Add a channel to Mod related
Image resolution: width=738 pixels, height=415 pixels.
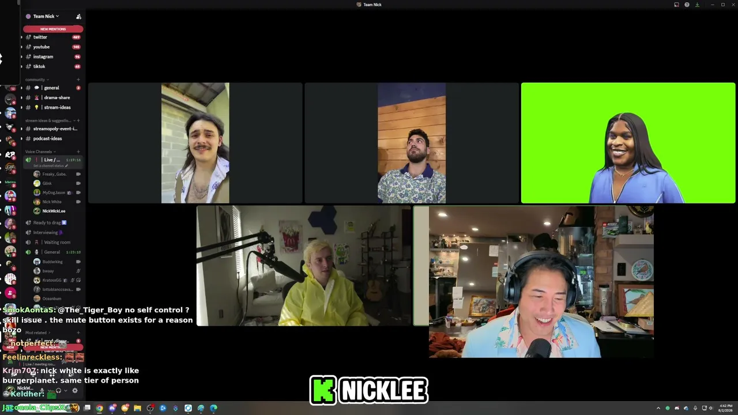coord(78,333)
